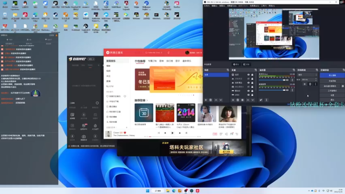
Task: Open 设置 from the OBS controls panel
Action: click(x=332, y=95)
